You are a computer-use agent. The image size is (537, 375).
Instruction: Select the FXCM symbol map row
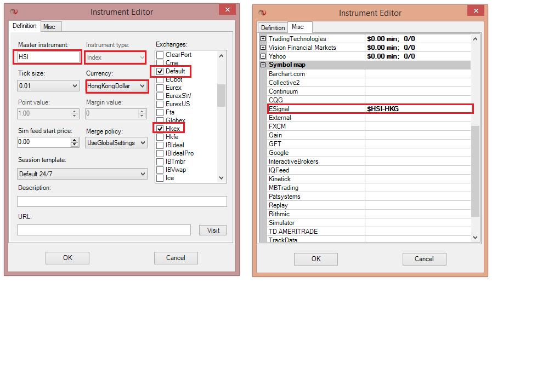point(369,126)
